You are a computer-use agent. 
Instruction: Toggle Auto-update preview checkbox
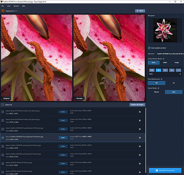pyautogui.click(x=149, y=48)
